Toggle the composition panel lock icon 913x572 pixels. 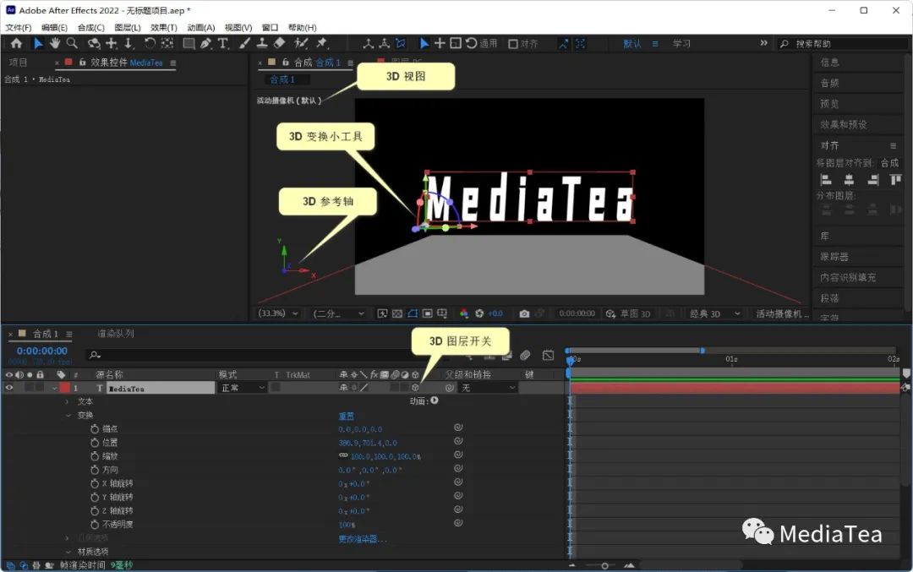(286, 63)
